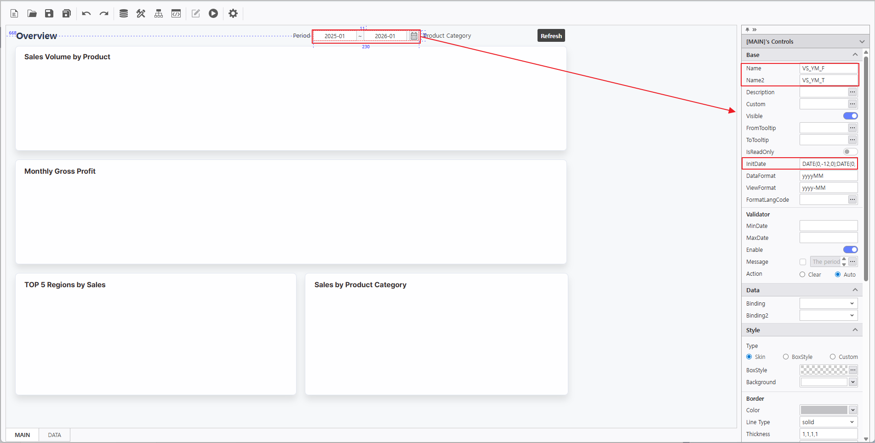
Task: Pin the properties panel
Action: point(748,29)
